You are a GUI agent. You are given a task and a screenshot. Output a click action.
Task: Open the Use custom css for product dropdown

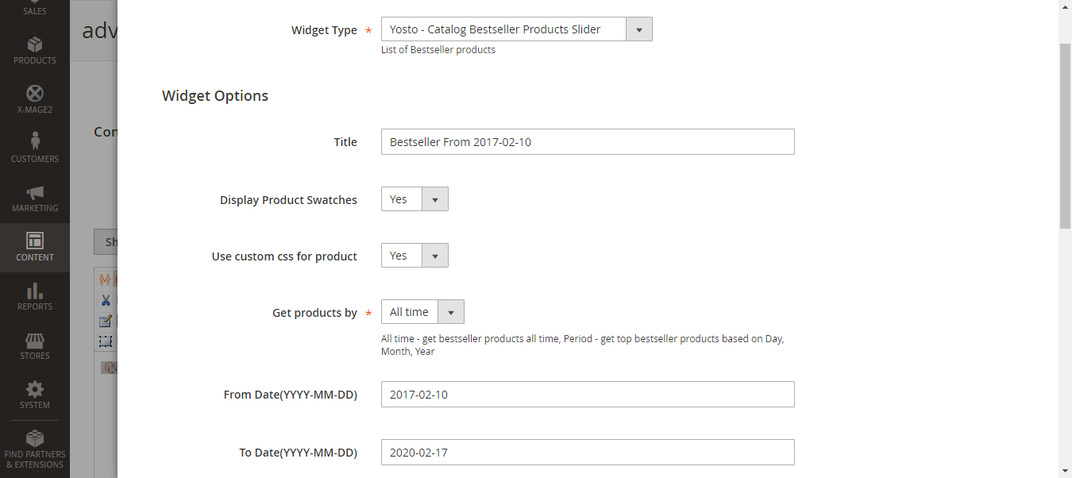(415, 256)
